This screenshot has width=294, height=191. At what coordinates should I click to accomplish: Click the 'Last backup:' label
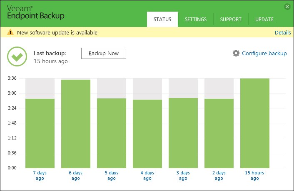(50, 53)
